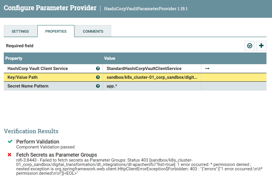Click the Property column header
The image size is (272, 182).
(x=14, y=58)
